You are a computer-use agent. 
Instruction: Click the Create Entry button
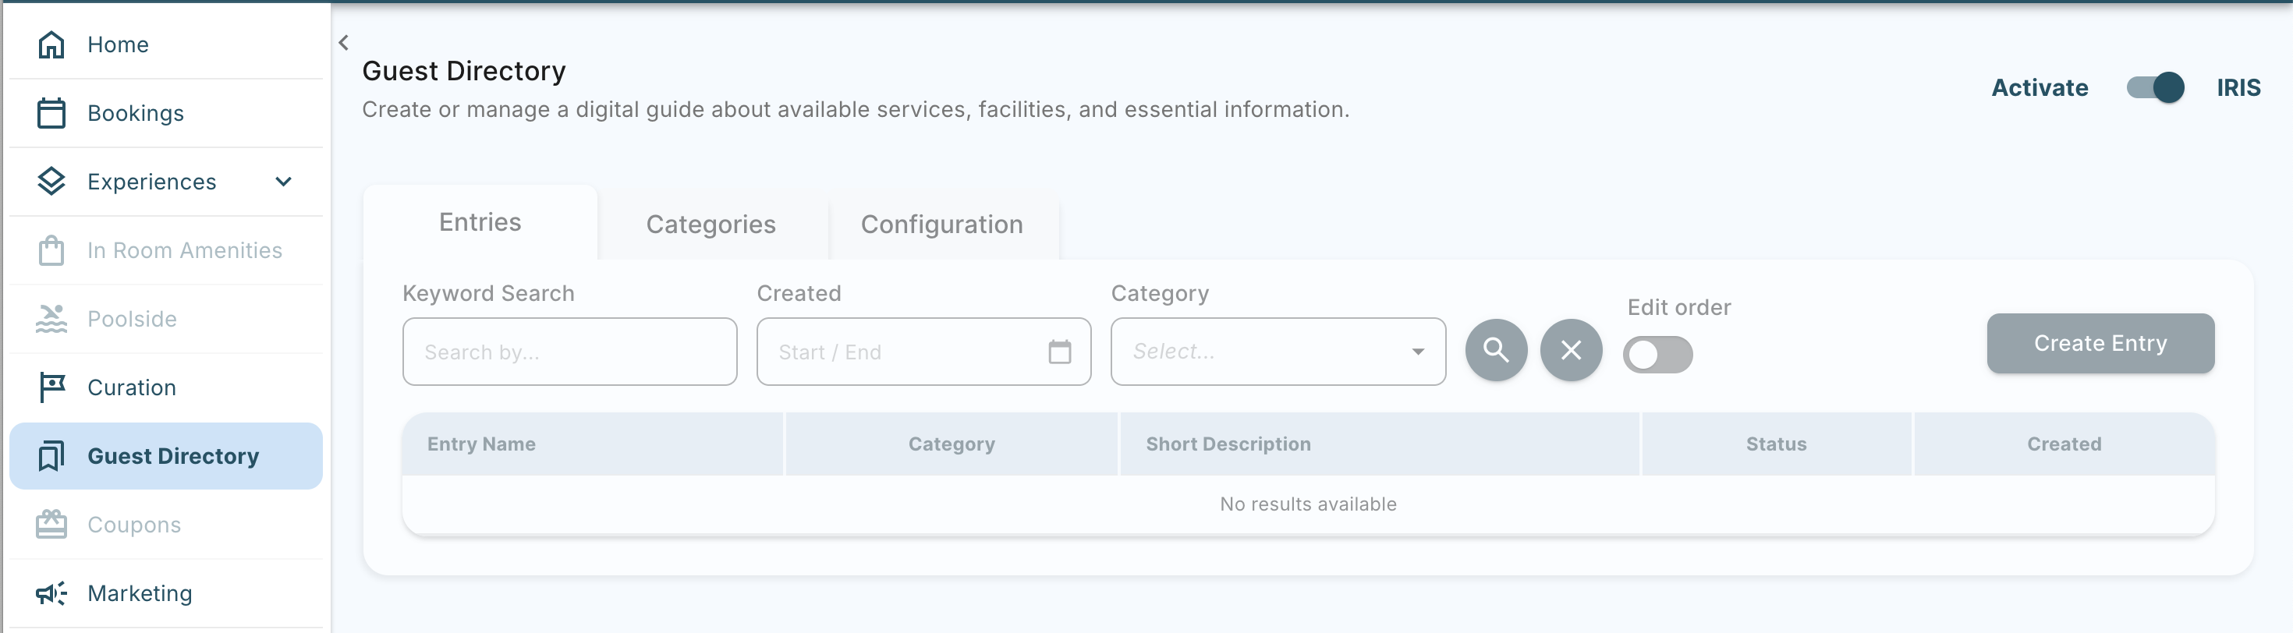click(x=2100, y=344)
